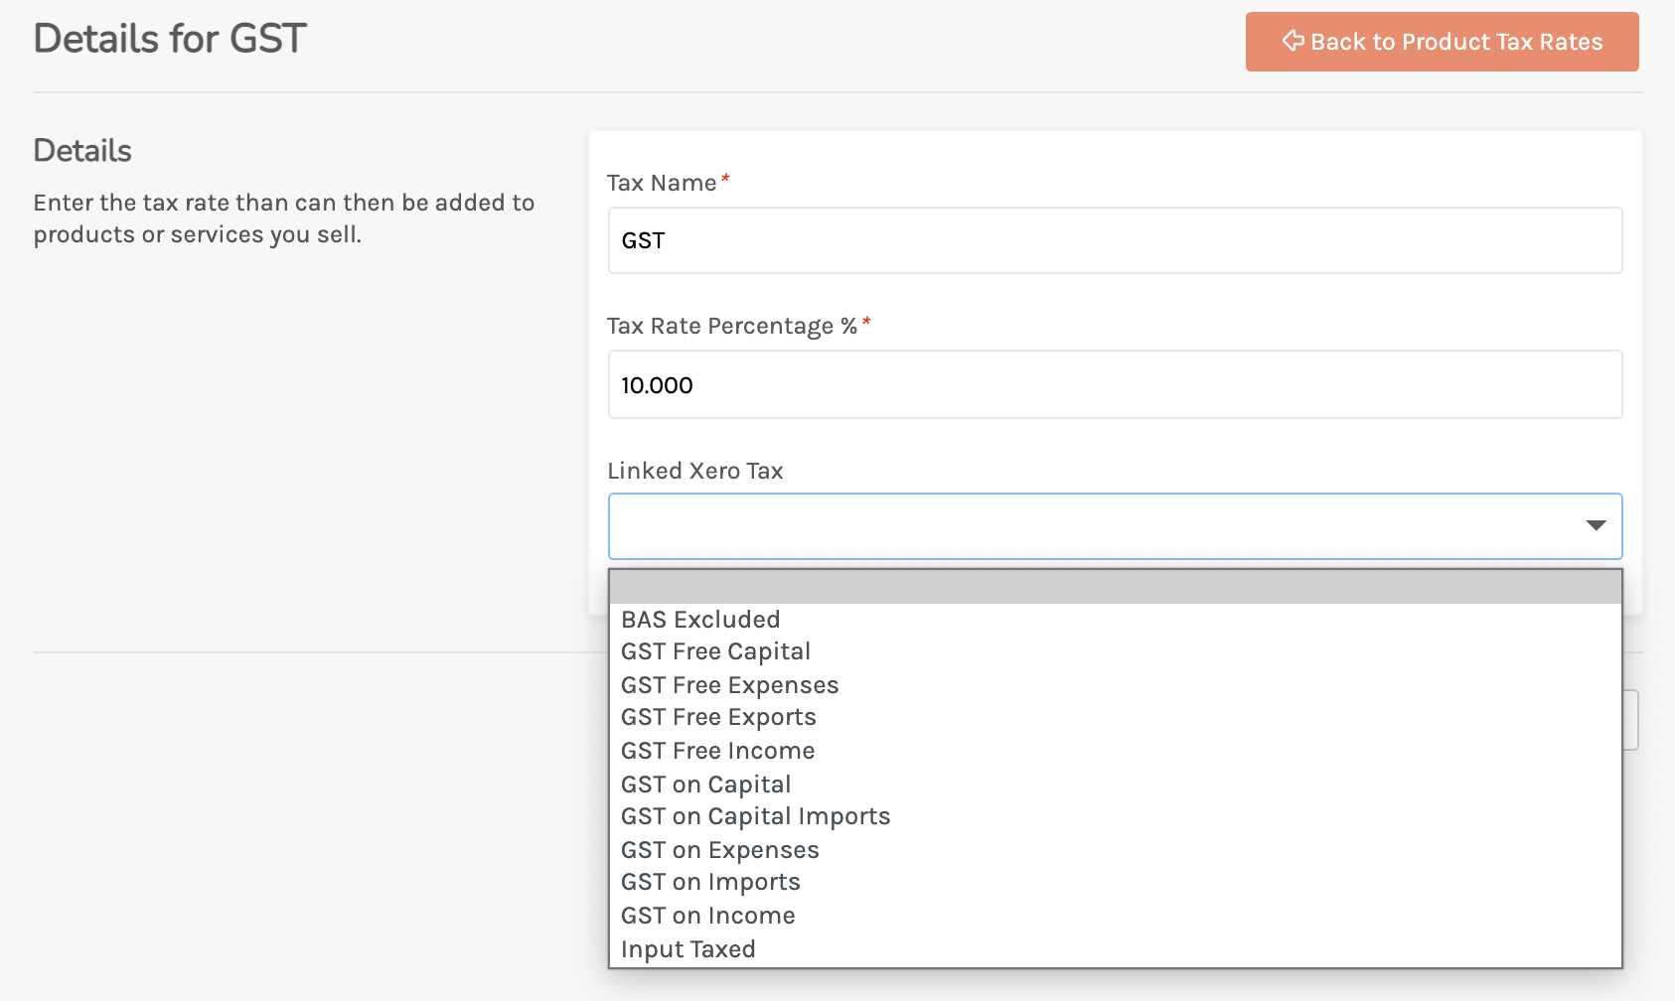The width and height of the screenshot is (1675, 1001).
Task: Select the GST on Capital option
Action: coord(705,785)
